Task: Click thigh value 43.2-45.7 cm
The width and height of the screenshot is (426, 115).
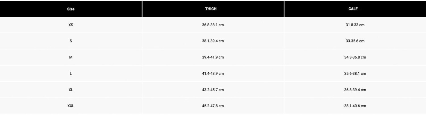Action: (x=213, y=90)
